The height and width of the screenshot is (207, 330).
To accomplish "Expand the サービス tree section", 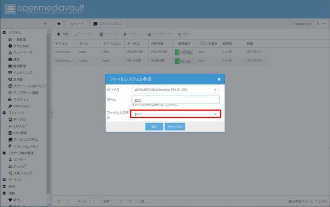I will click(x=4, y=180).
